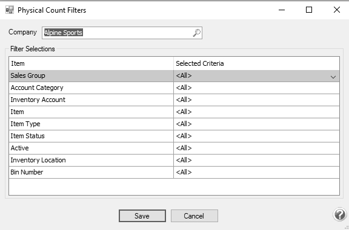Select the Active filter row label
The image size is (349, 230).
(20, 148)
